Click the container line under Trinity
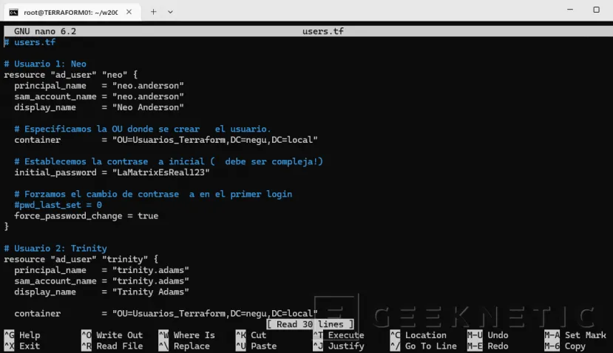This screenshot has width=613, height=353. [x=166, y=314]
